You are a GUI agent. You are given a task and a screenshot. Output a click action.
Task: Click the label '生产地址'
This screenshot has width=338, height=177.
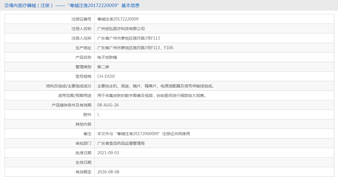point(83,48)
